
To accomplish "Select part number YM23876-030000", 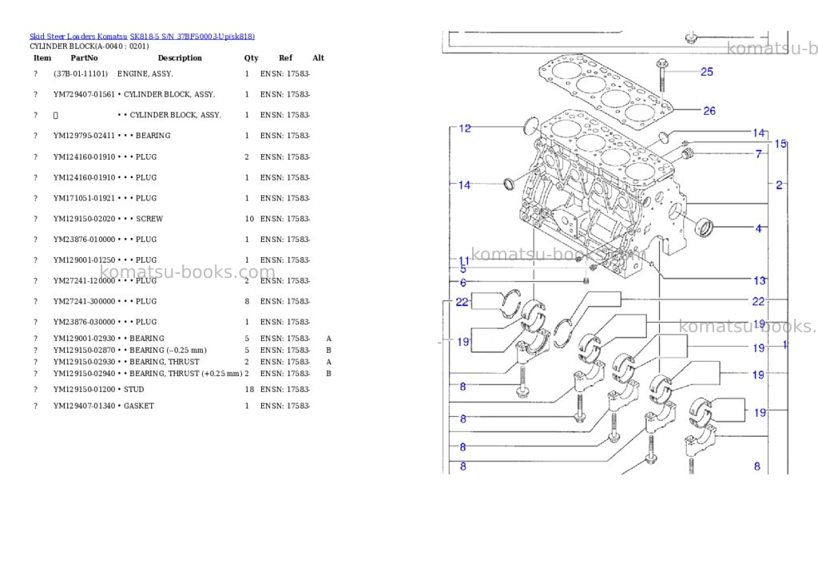I will click(84, 322).
